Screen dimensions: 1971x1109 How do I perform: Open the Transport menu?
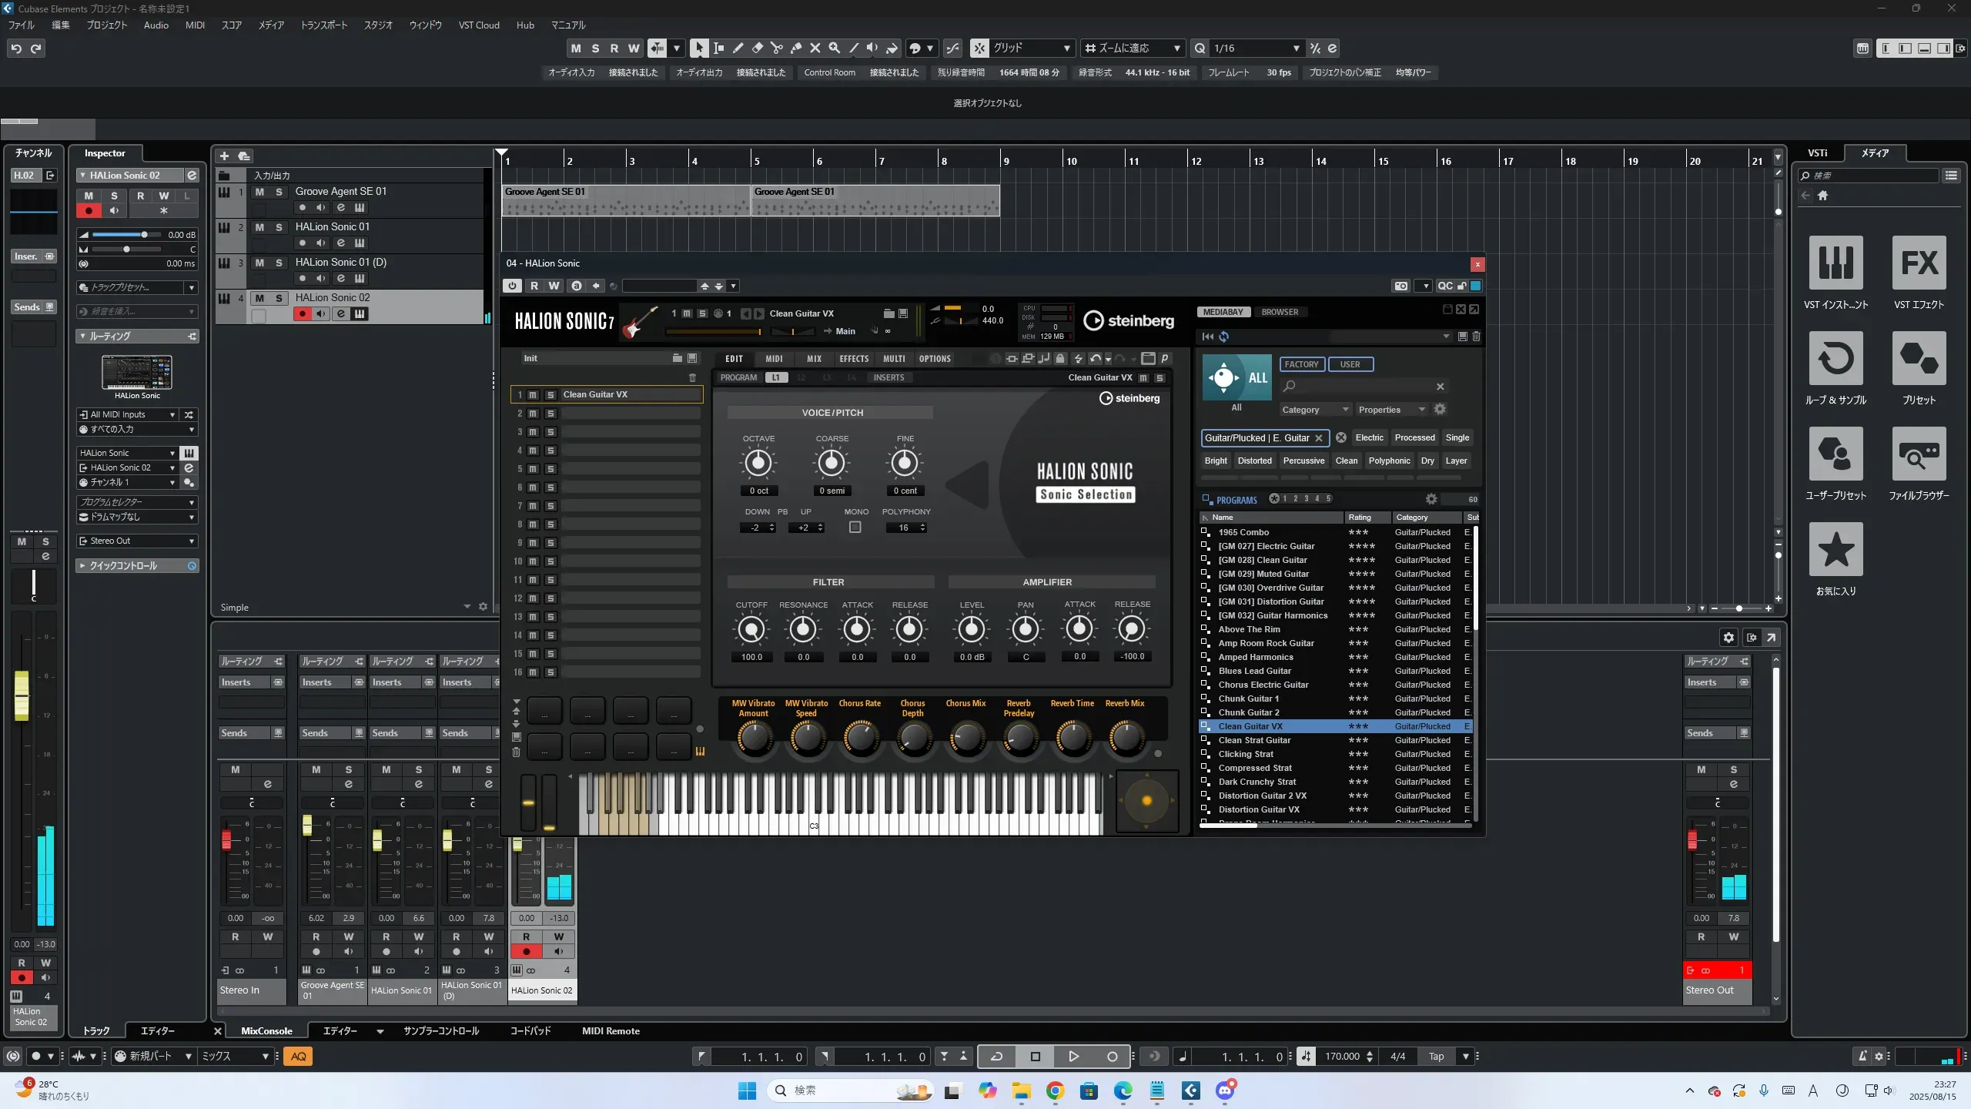(323, 25)
